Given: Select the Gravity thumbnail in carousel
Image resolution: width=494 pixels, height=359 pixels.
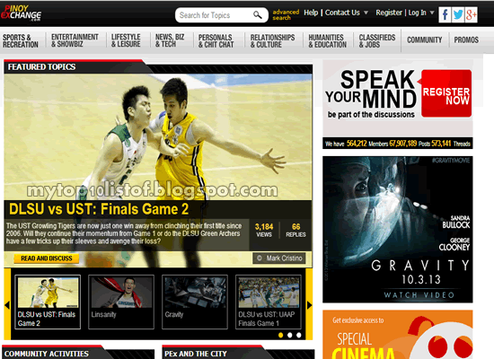Looking at the screenshot, I should (195, 302).
